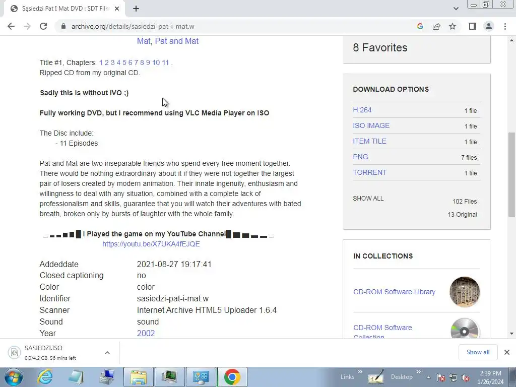The width and height of the screenshot is (516, 387).
Task: Open CD-ROM Software Library collection link
Action: (394, 292)
